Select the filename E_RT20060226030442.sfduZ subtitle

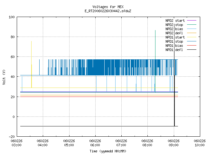pyautogui.click(x=108, y=11)
